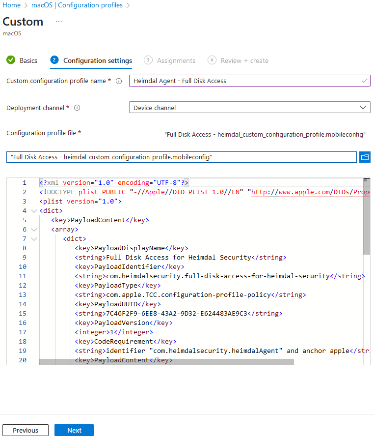Edit the Custom configuration profile name field
Image resolution: width=374 pixels, height=439 pixels.
pyautogui.click(x=250, y=81)
